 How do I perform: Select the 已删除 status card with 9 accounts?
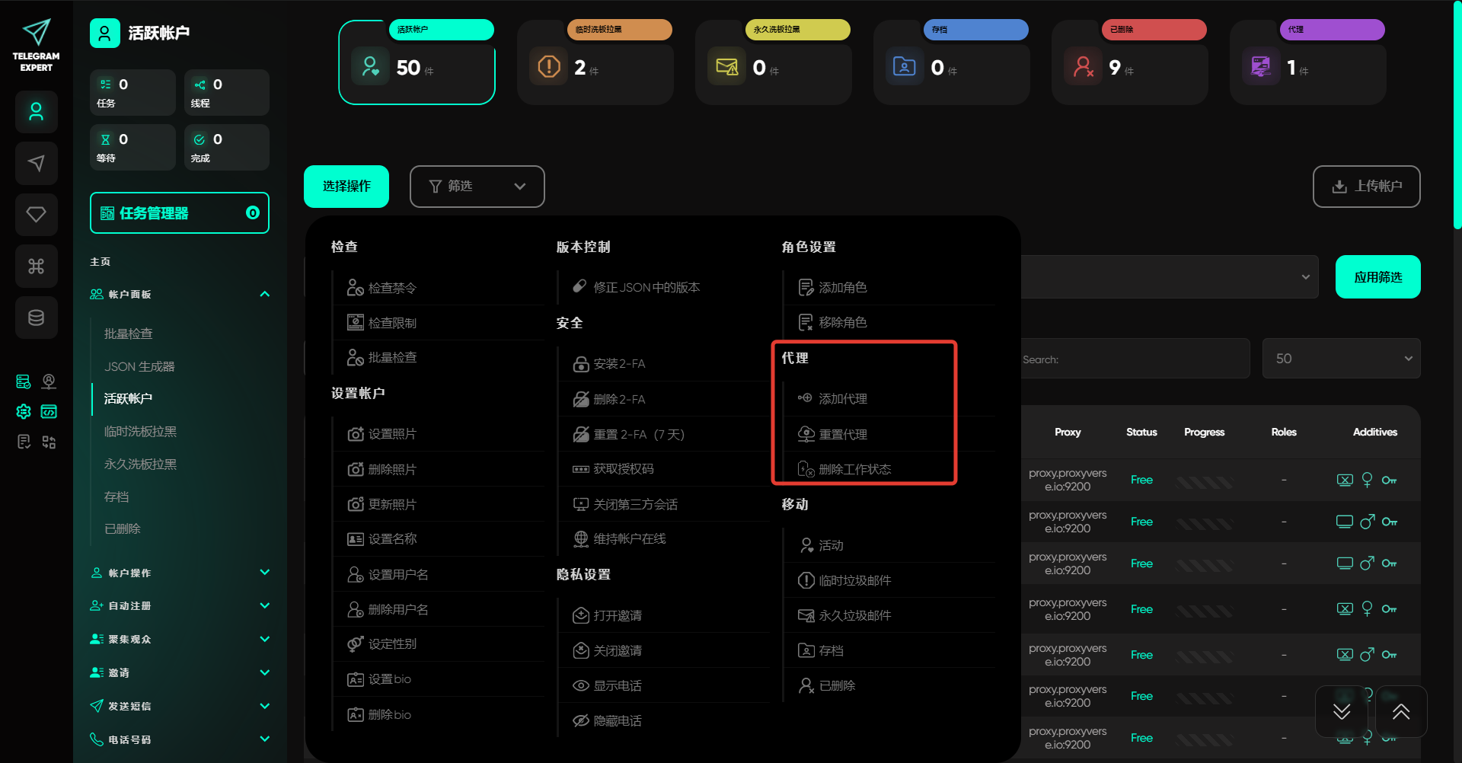(1129, 62)
